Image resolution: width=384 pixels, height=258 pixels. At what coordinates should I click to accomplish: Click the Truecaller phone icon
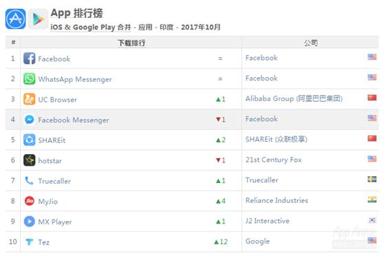coord(30,181)
